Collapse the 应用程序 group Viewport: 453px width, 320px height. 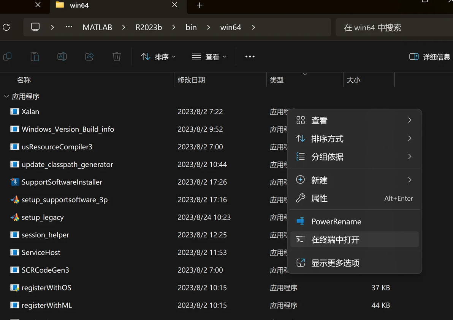point(6,96)
